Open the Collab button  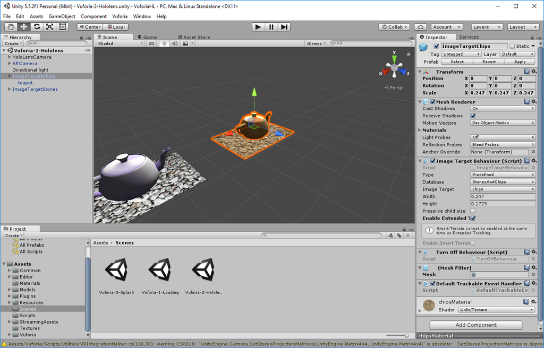click(395, 27)
